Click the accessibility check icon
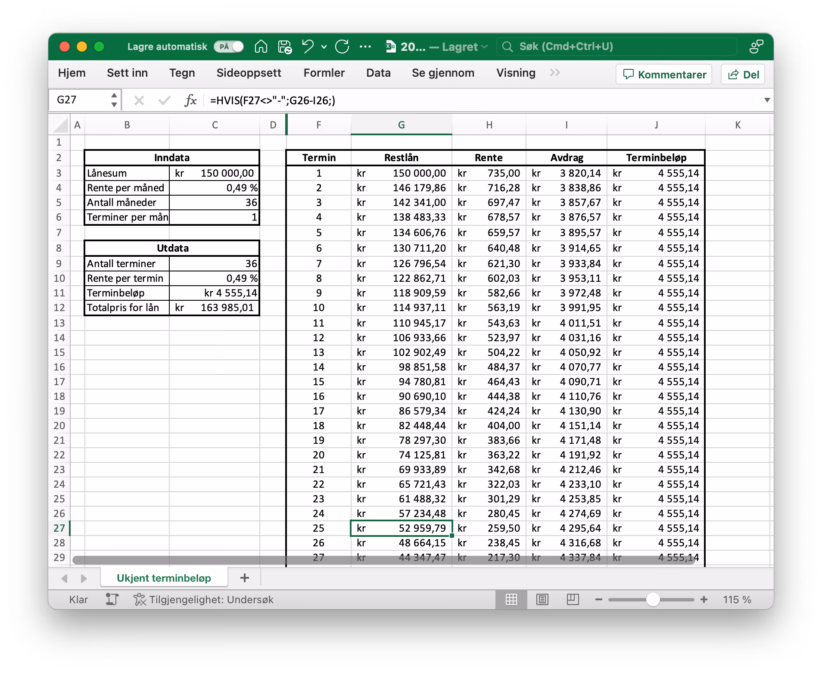Image resolution: width=822 pixels, height=673 pixels. click(x=140, y=599)
